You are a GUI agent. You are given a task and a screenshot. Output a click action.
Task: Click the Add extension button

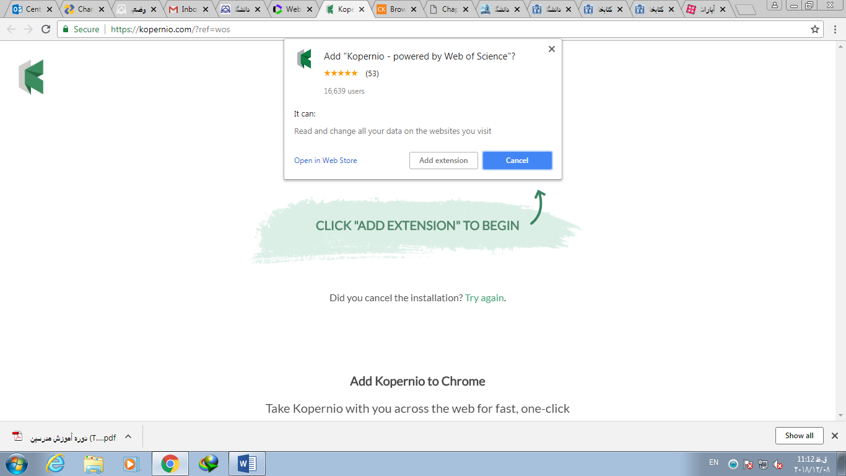pos(443,161)
